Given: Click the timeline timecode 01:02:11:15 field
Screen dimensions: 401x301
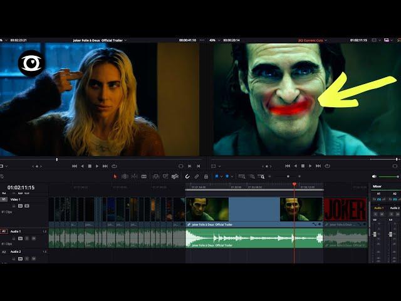Looking at the screenshot, I should 21,187.
